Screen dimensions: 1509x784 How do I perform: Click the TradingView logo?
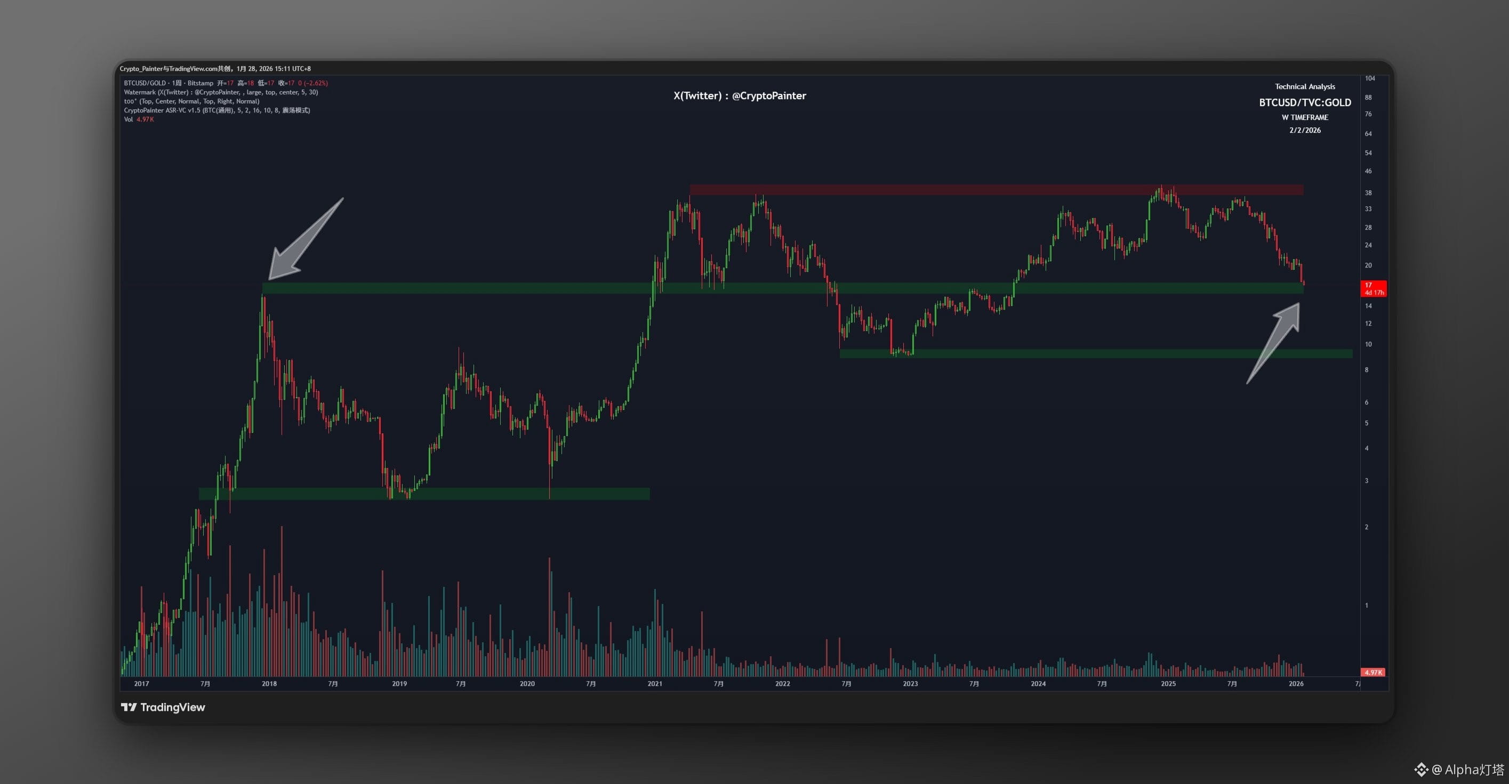click(x=163, y=707)
